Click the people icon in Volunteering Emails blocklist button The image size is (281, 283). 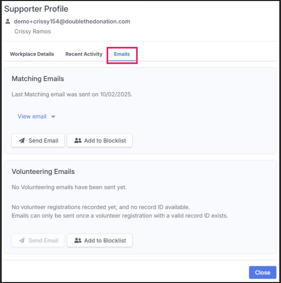pyautogui.click(x=78, y=241)
